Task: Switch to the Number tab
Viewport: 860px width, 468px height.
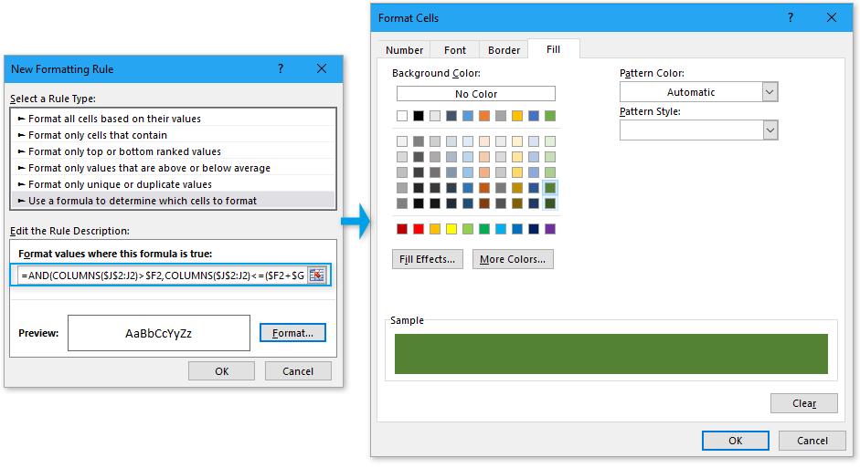Action: pos(404,50)
